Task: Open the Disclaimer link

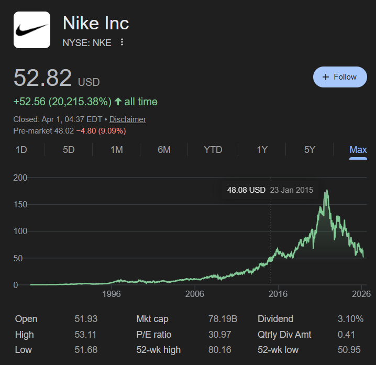Action: click(x=127, y=119)
